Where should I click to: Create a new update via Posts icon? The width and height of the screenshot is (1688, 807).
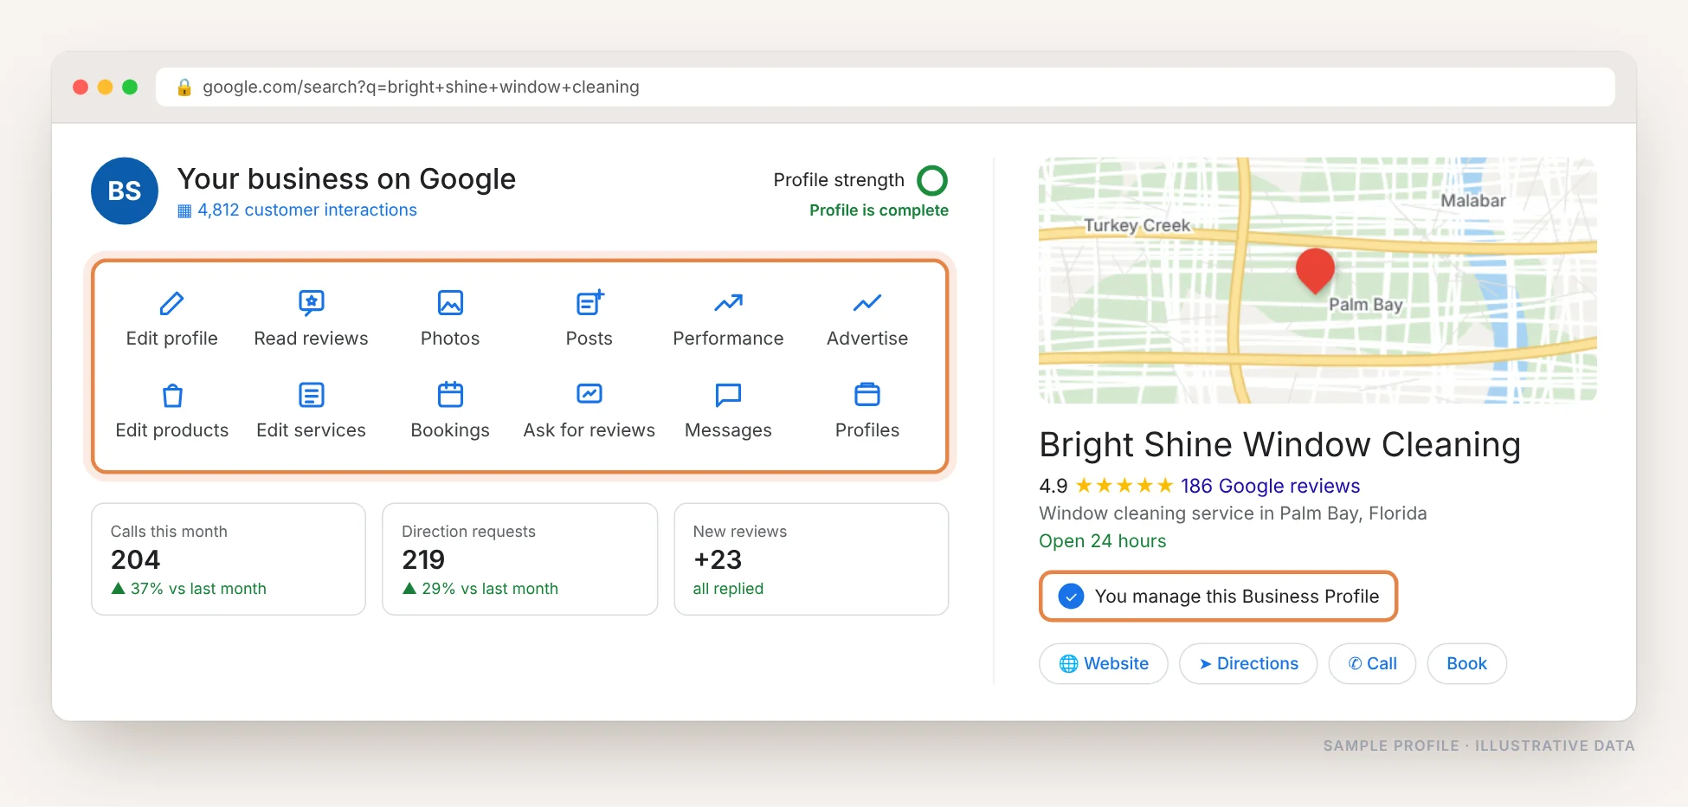pyautogui.click(x=590, y=303)
